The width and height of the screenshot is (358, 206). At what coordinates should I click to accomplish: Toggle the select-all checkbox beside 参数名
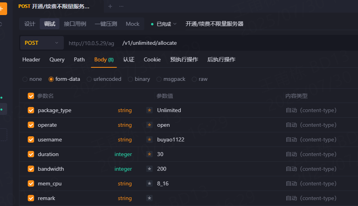(x=31, y=96)
